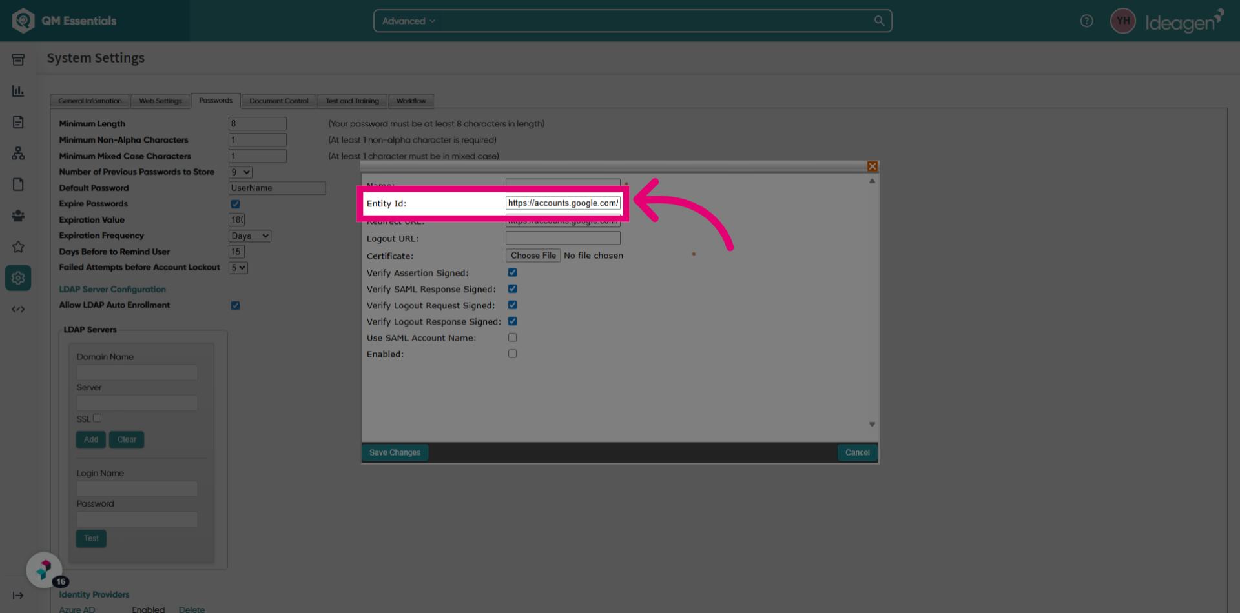Click the Default Password field
The width and height of the screenshot is (1240, 613).
277,188
